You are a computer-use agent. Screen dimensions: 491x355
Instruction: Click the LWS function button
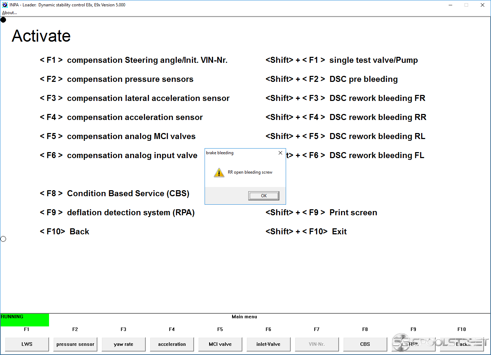click(x=27, y=344)
